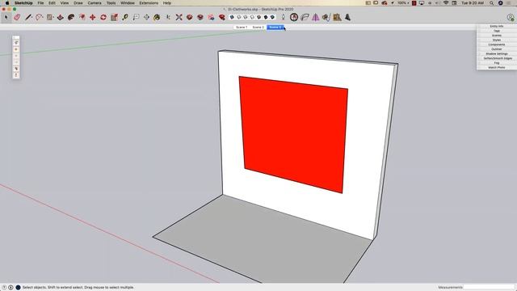
Task: Expand the Outliner panel
Action: [x=497, y=49]
